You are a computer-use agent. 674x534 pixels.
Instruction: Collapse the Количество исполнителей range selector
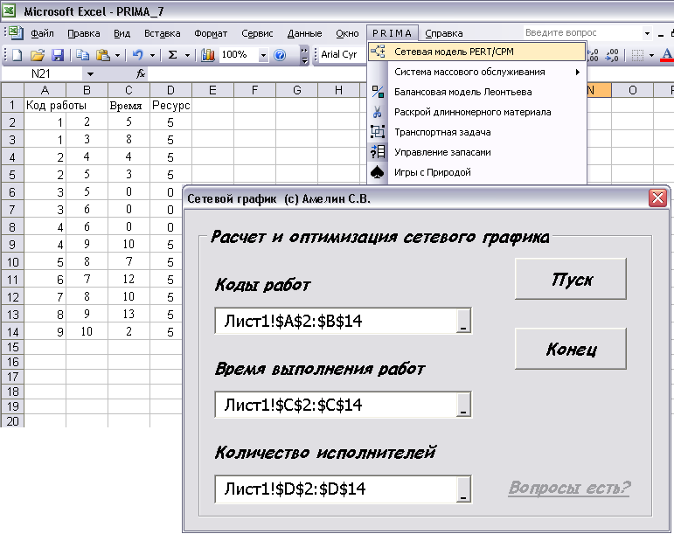click(x=463, y=489)
